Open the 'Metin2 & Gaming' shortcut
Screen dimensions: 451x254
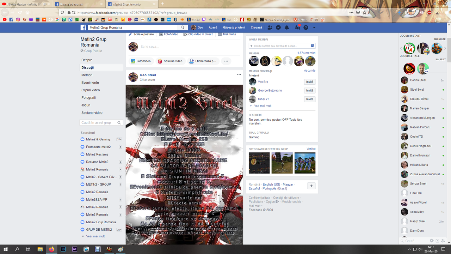click(98, 139)
